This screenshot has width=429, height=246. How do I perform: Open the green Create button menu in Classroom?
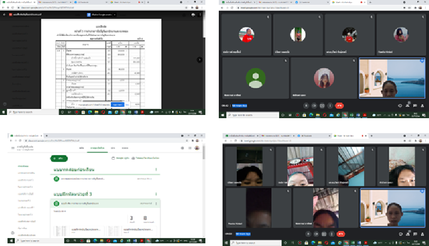click(x=60, y=159)
